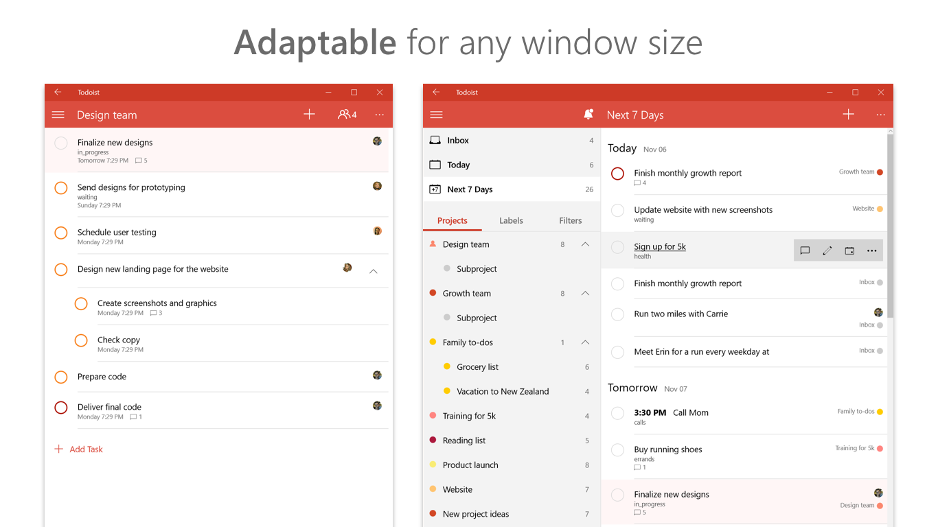Click task list scrollbar in Next 7 Days window
938x527 pixels.
[890, 225]
